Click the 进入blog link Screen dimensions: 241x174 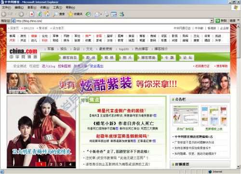point(49,66)
